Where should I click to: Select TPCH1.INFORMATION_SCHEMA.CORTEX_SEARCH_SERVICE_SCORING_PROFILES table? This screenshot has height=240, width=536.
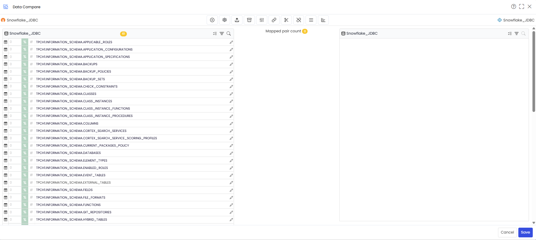pos(97,138)
